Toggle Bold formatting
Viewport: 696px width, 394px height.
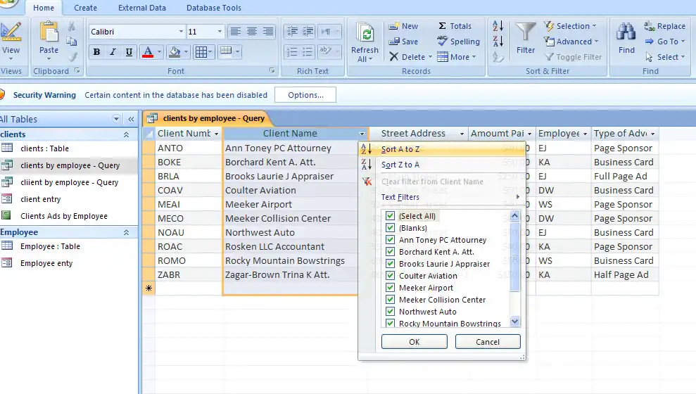(x=96, y=52)
